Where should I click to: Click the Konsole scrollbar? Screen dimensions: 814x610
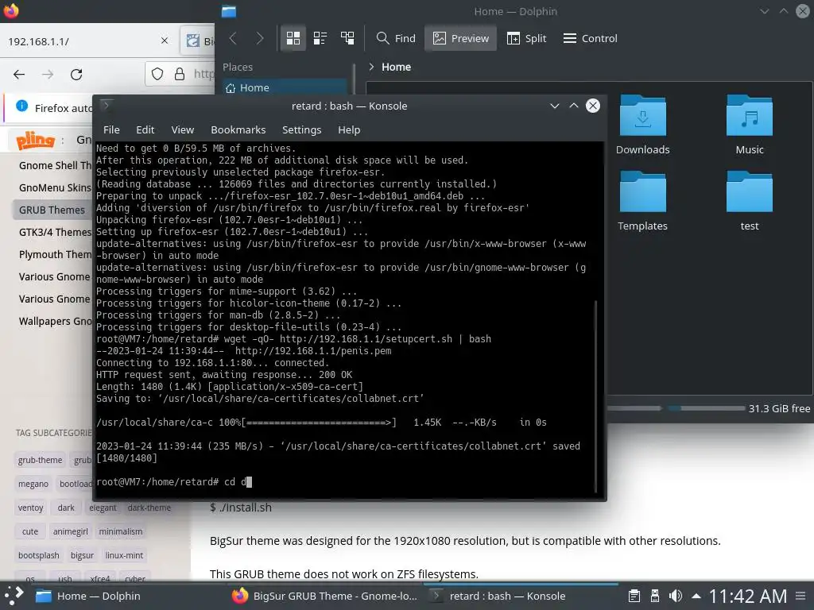(595, 396)
